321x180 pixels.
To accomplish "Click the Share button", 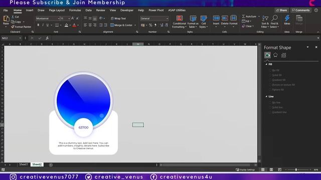I will point(281,10).
